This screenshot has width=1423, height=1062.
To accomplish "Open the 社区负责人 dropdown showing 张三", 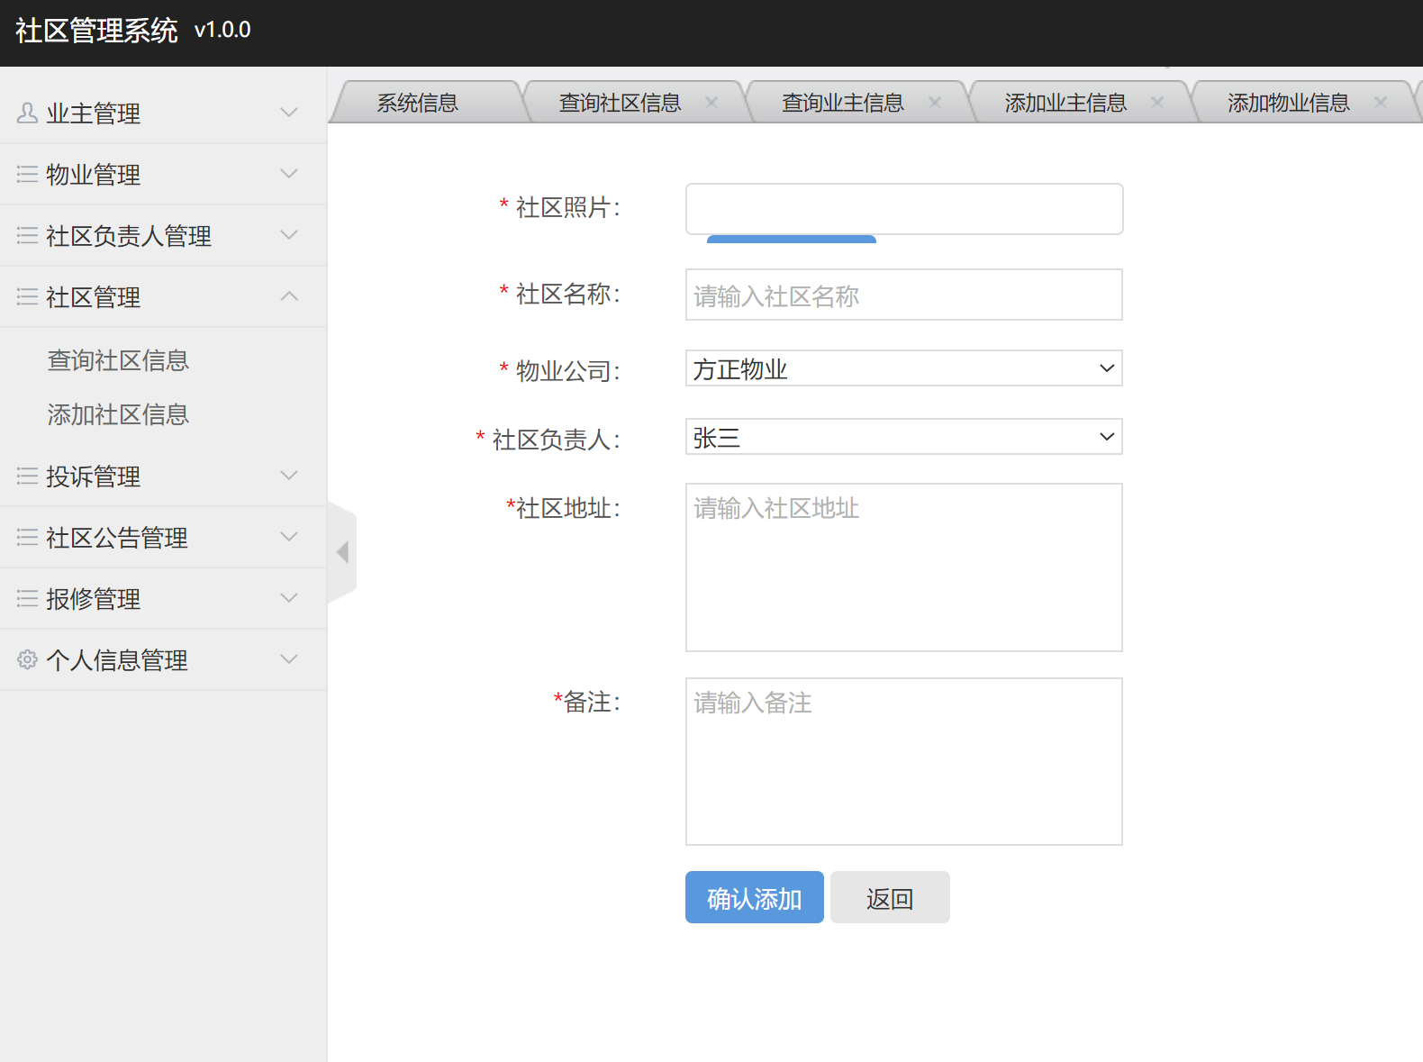I will [x=903, y=437].
